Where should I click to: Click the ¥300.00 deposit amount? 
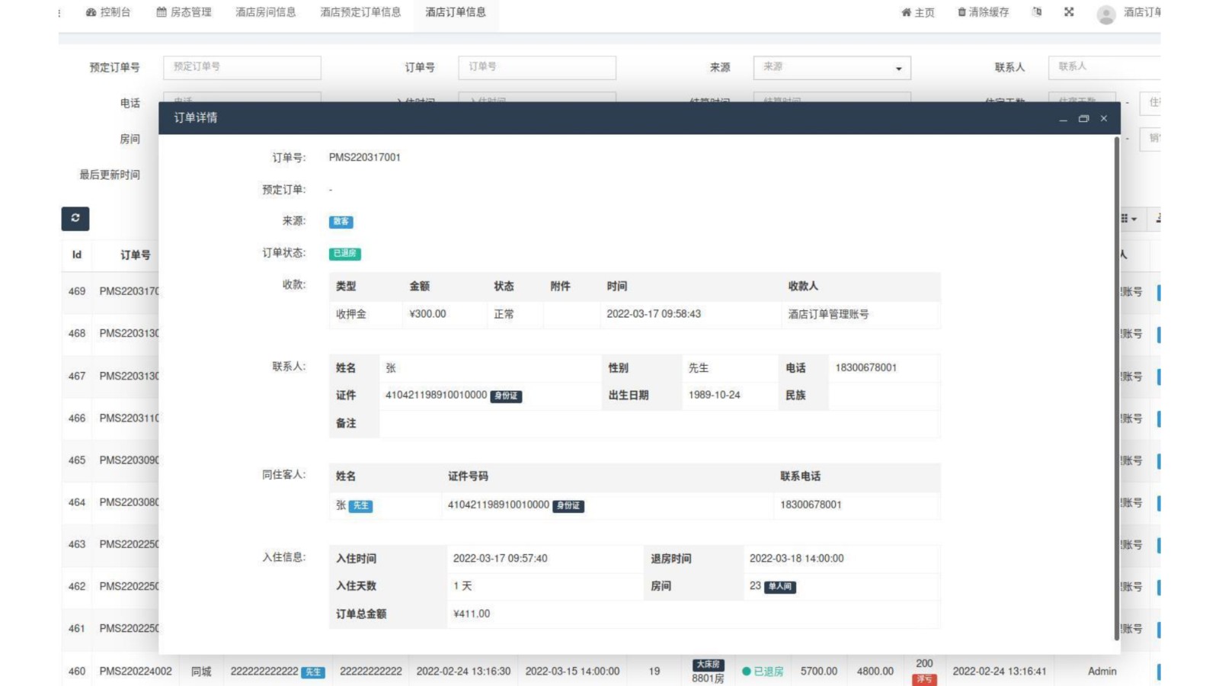point(428,314)
